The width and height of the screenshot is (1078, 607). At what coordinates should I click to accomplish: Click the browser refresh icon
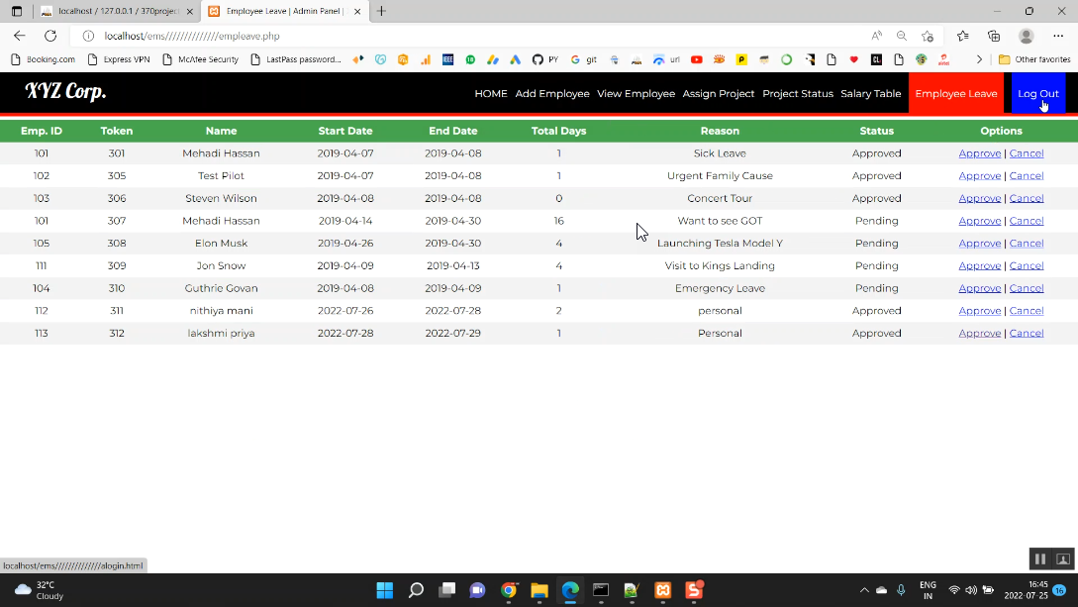tap(50, 36)
